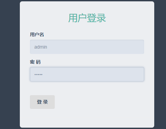
Task: Place cursor in the username box showing admin
Action: (87, 47)
